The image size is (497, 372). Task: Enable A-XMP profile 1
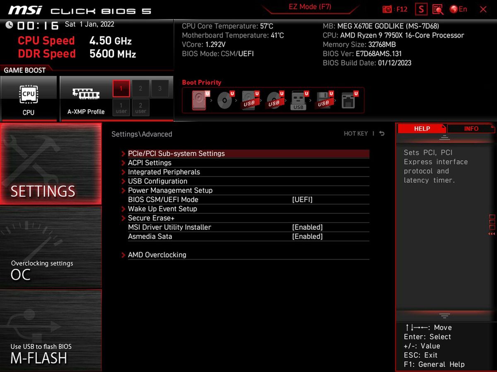(x=121, y=88)
